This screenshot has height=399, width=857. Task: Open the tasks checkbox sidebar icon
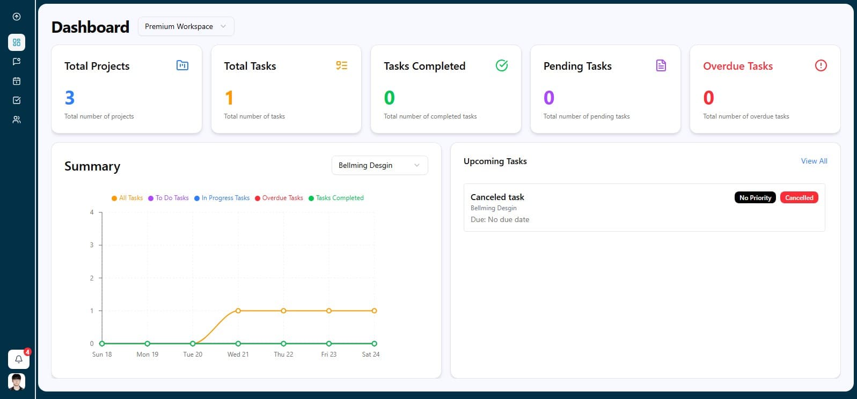(17, 100)
